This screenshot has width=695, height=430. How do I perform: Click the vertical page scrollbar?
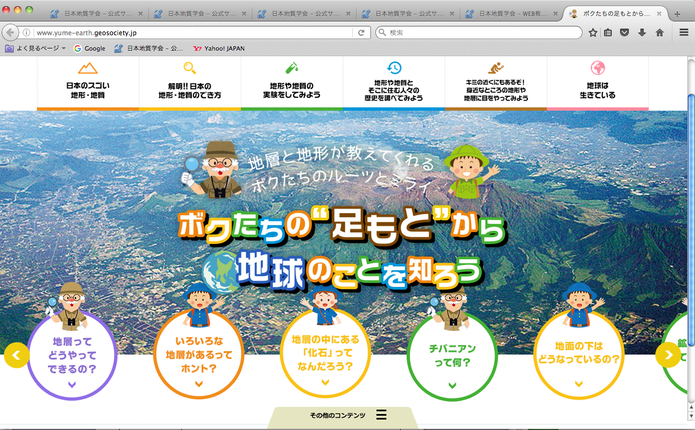[691, 220]
